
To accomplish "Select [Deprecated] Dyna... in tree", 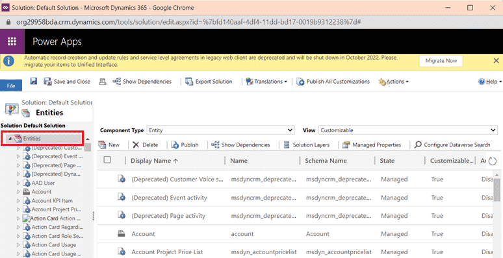I will (56, 174).
